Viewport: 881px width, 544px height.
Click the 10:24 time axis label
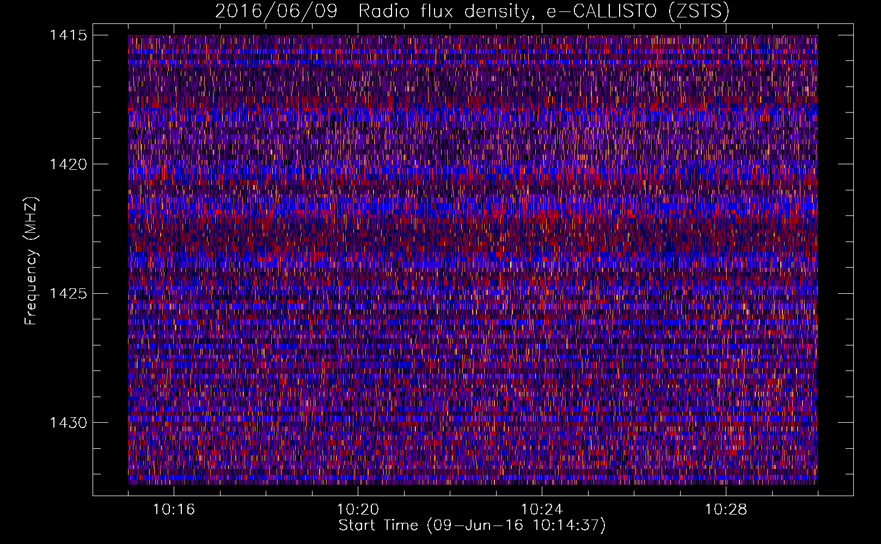[542, 510]
